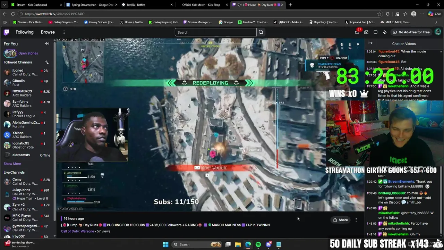Sort the Followed Channels list
444x250 pixels.
pos(47,62)
